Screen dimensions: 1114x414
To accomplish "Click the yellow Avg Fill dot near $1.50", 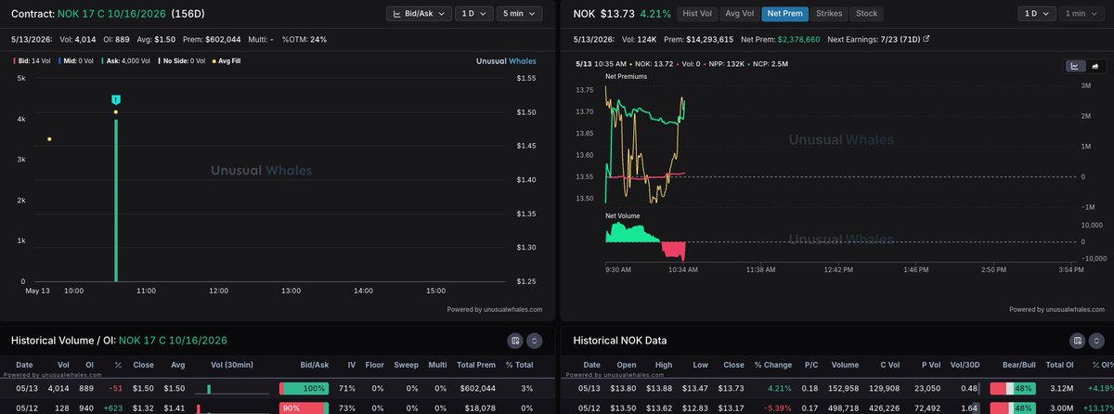I will [116, 112].
